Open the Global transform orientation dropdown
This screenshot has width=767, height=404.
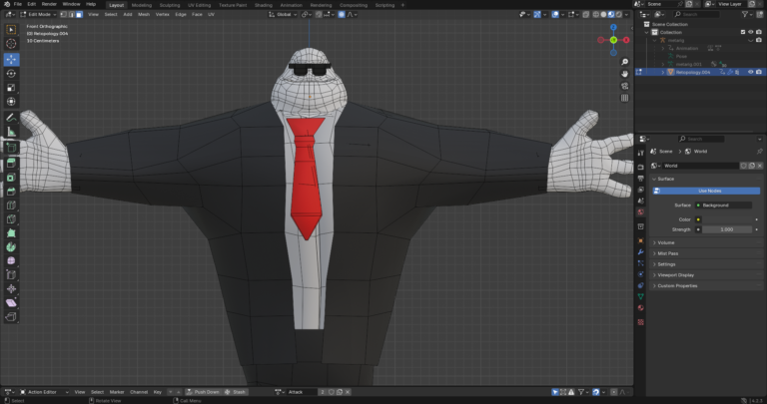(285, 15)
